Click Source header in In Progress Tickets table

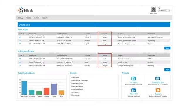(105, 55)
